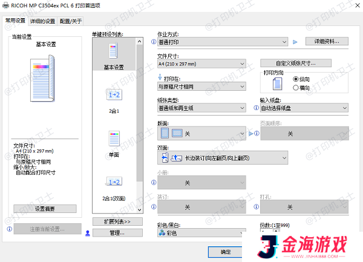363x262 pixels.
Task: Click portrait layout icon in 版面
Action: coord(165,133)
